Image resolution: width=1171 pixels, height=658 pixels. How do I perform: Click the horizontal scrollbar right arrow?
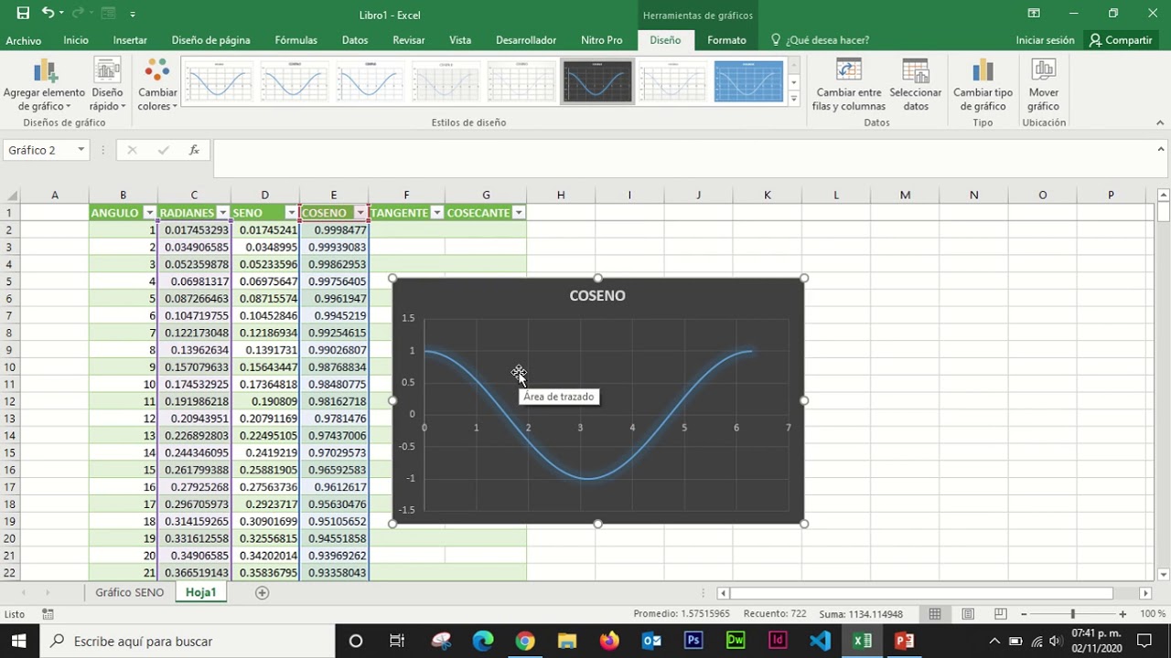pos(1144,593)
